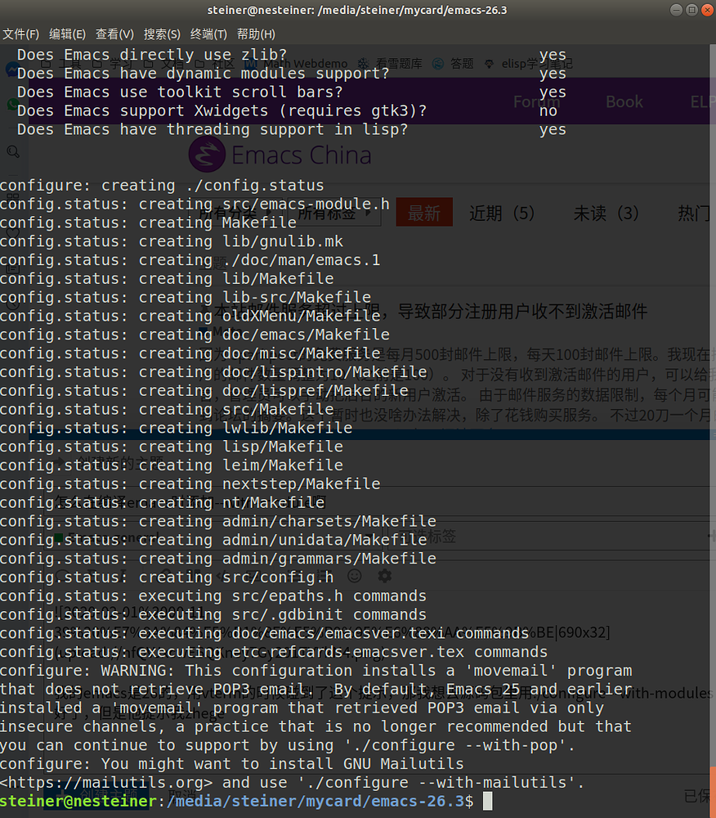Click the 'support Xwidgets (requires gtk3)?' line
The height and width of the screenshot is (818, 716).
click(222, 111)
